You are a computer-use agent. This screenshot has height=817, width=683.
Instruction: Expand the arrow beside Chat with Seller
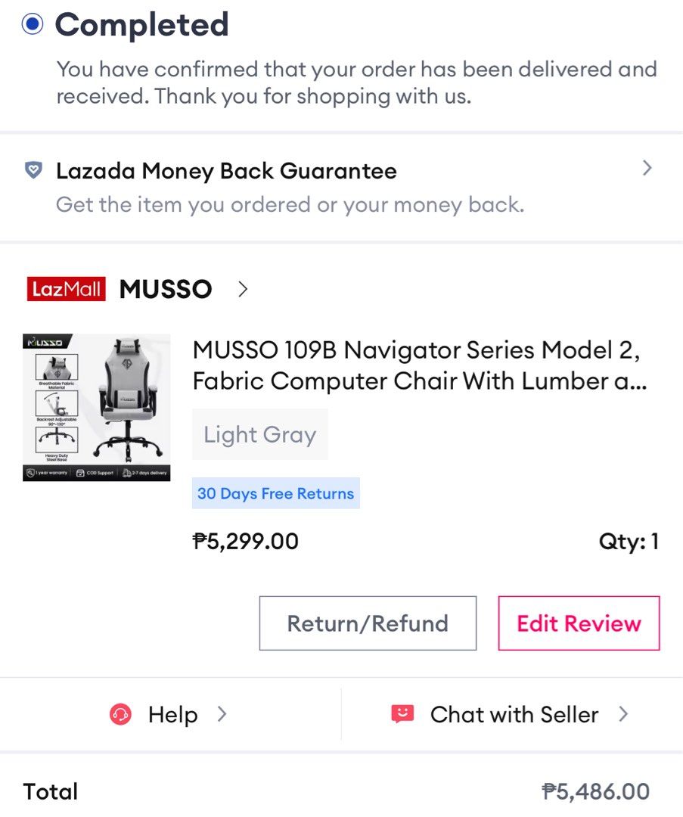623,714
